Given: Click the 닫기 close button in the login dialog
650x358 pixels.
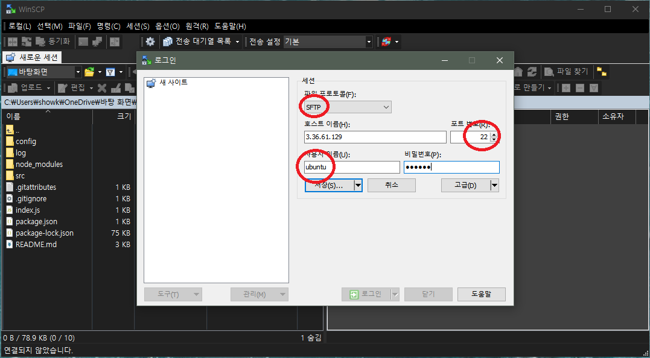Looking at the screenshot, I should (429, 294).
